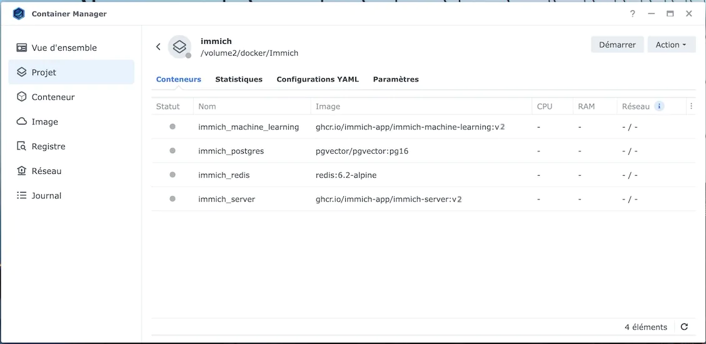Screen dimensions: 706x344
Task: Click the immich project layers icon
Action: click(179, 46)
